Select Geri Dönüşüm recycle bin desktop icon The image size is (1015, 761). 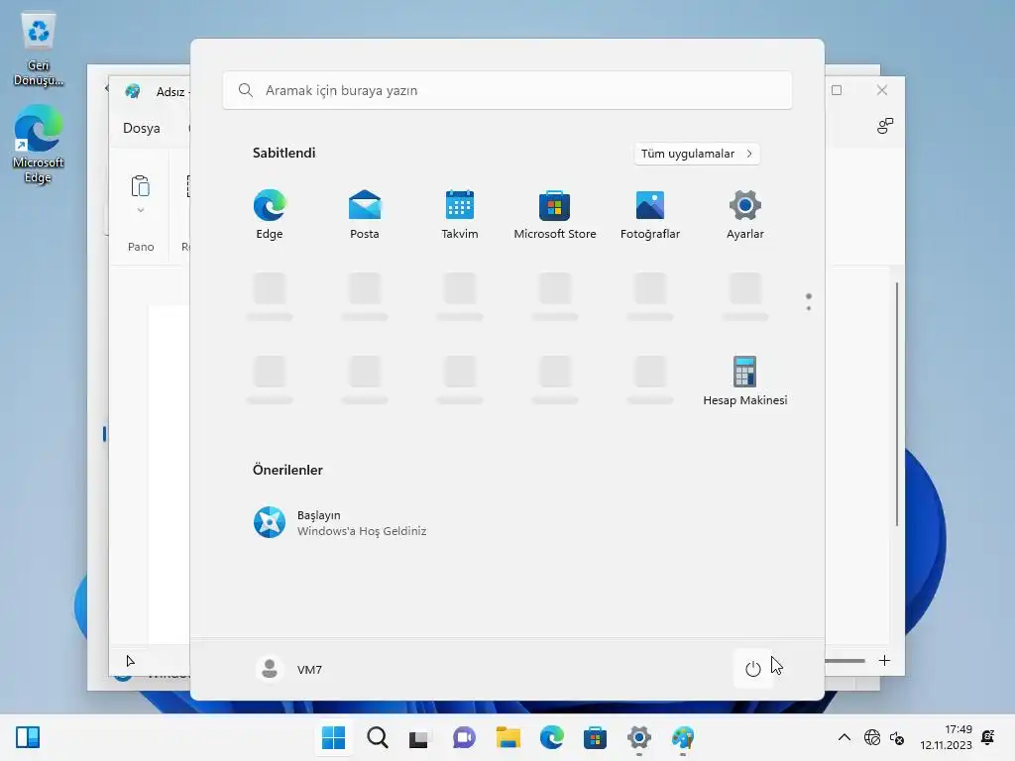click(39, 50)
